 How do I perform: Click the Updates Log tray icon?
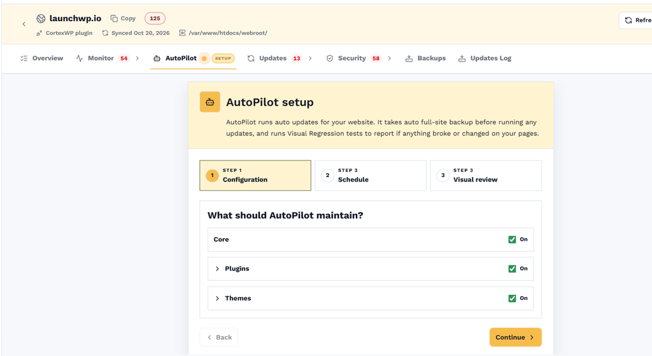[x=462, y=58]
